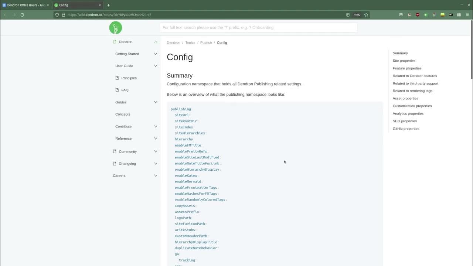Expand the Contribute section

pyautogui.click(x=156, y=126)
